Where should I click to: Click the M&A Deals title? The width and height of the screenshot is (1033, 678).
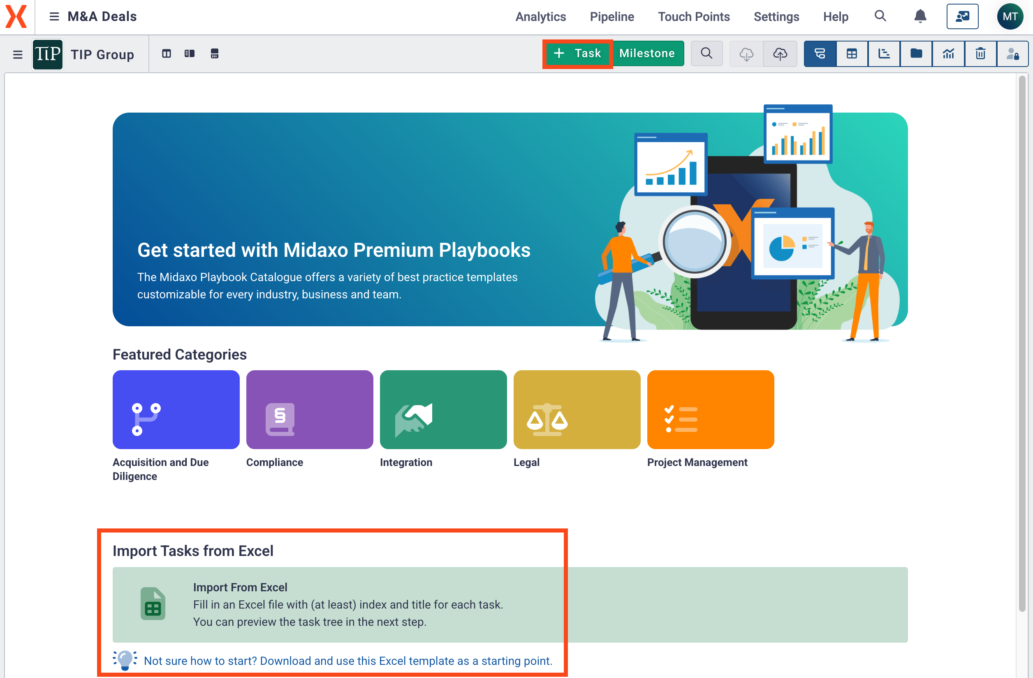click(x=102, y=16)
